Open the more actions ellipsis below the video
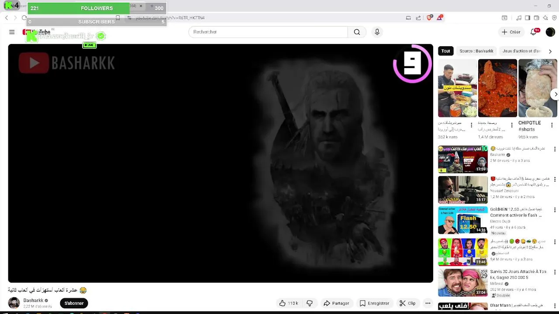559x314 pixels. [x=428, y=303]
